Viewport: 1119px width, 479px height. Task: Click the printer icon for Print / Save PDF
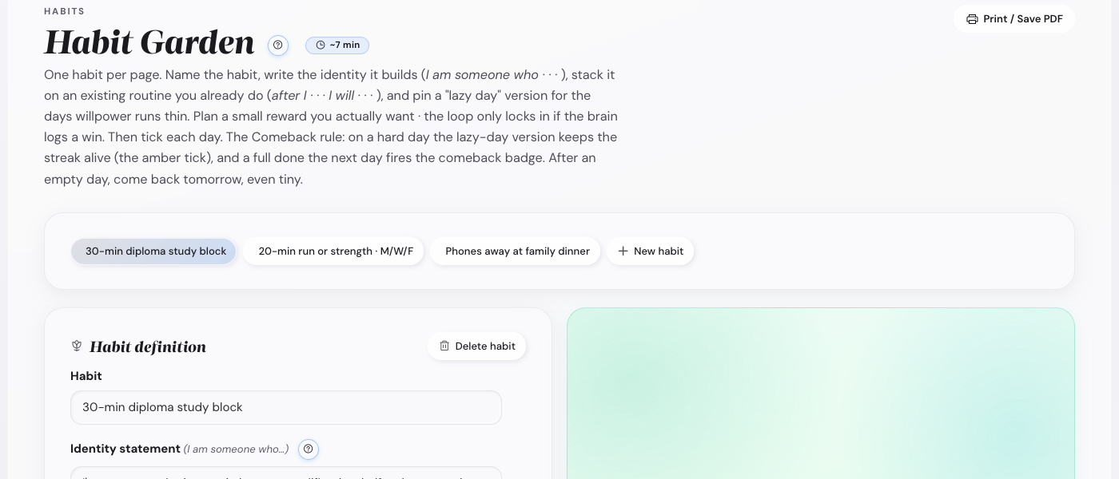point(972,19)
